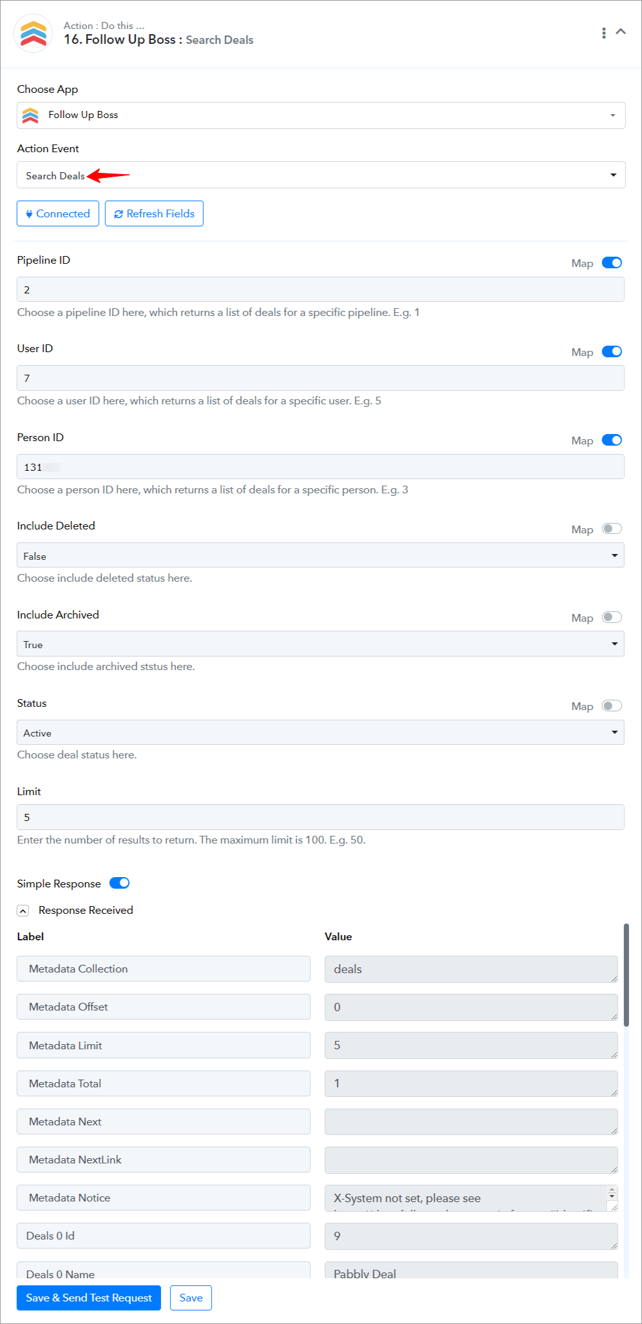Screen dimensions: 642x1324
Task: Turn off the Simple Response toggle
Action: coord(119,883)
